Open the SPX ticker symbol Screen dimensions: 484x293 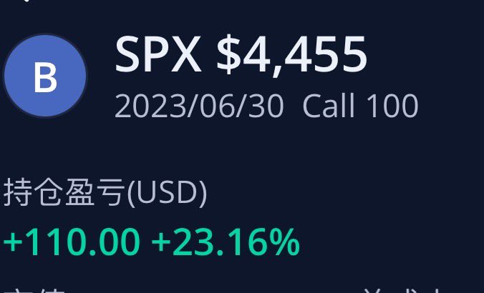coord(158,56)
